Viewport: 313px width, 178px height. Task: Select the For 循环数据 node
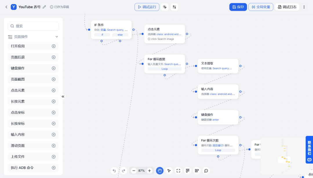tap(165, 64)
